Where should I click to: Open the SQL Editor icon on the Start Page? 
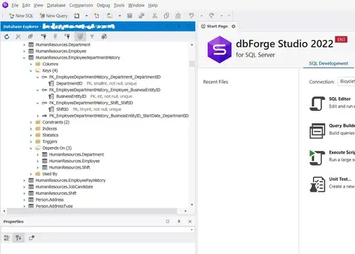click(x=317, y=103)
